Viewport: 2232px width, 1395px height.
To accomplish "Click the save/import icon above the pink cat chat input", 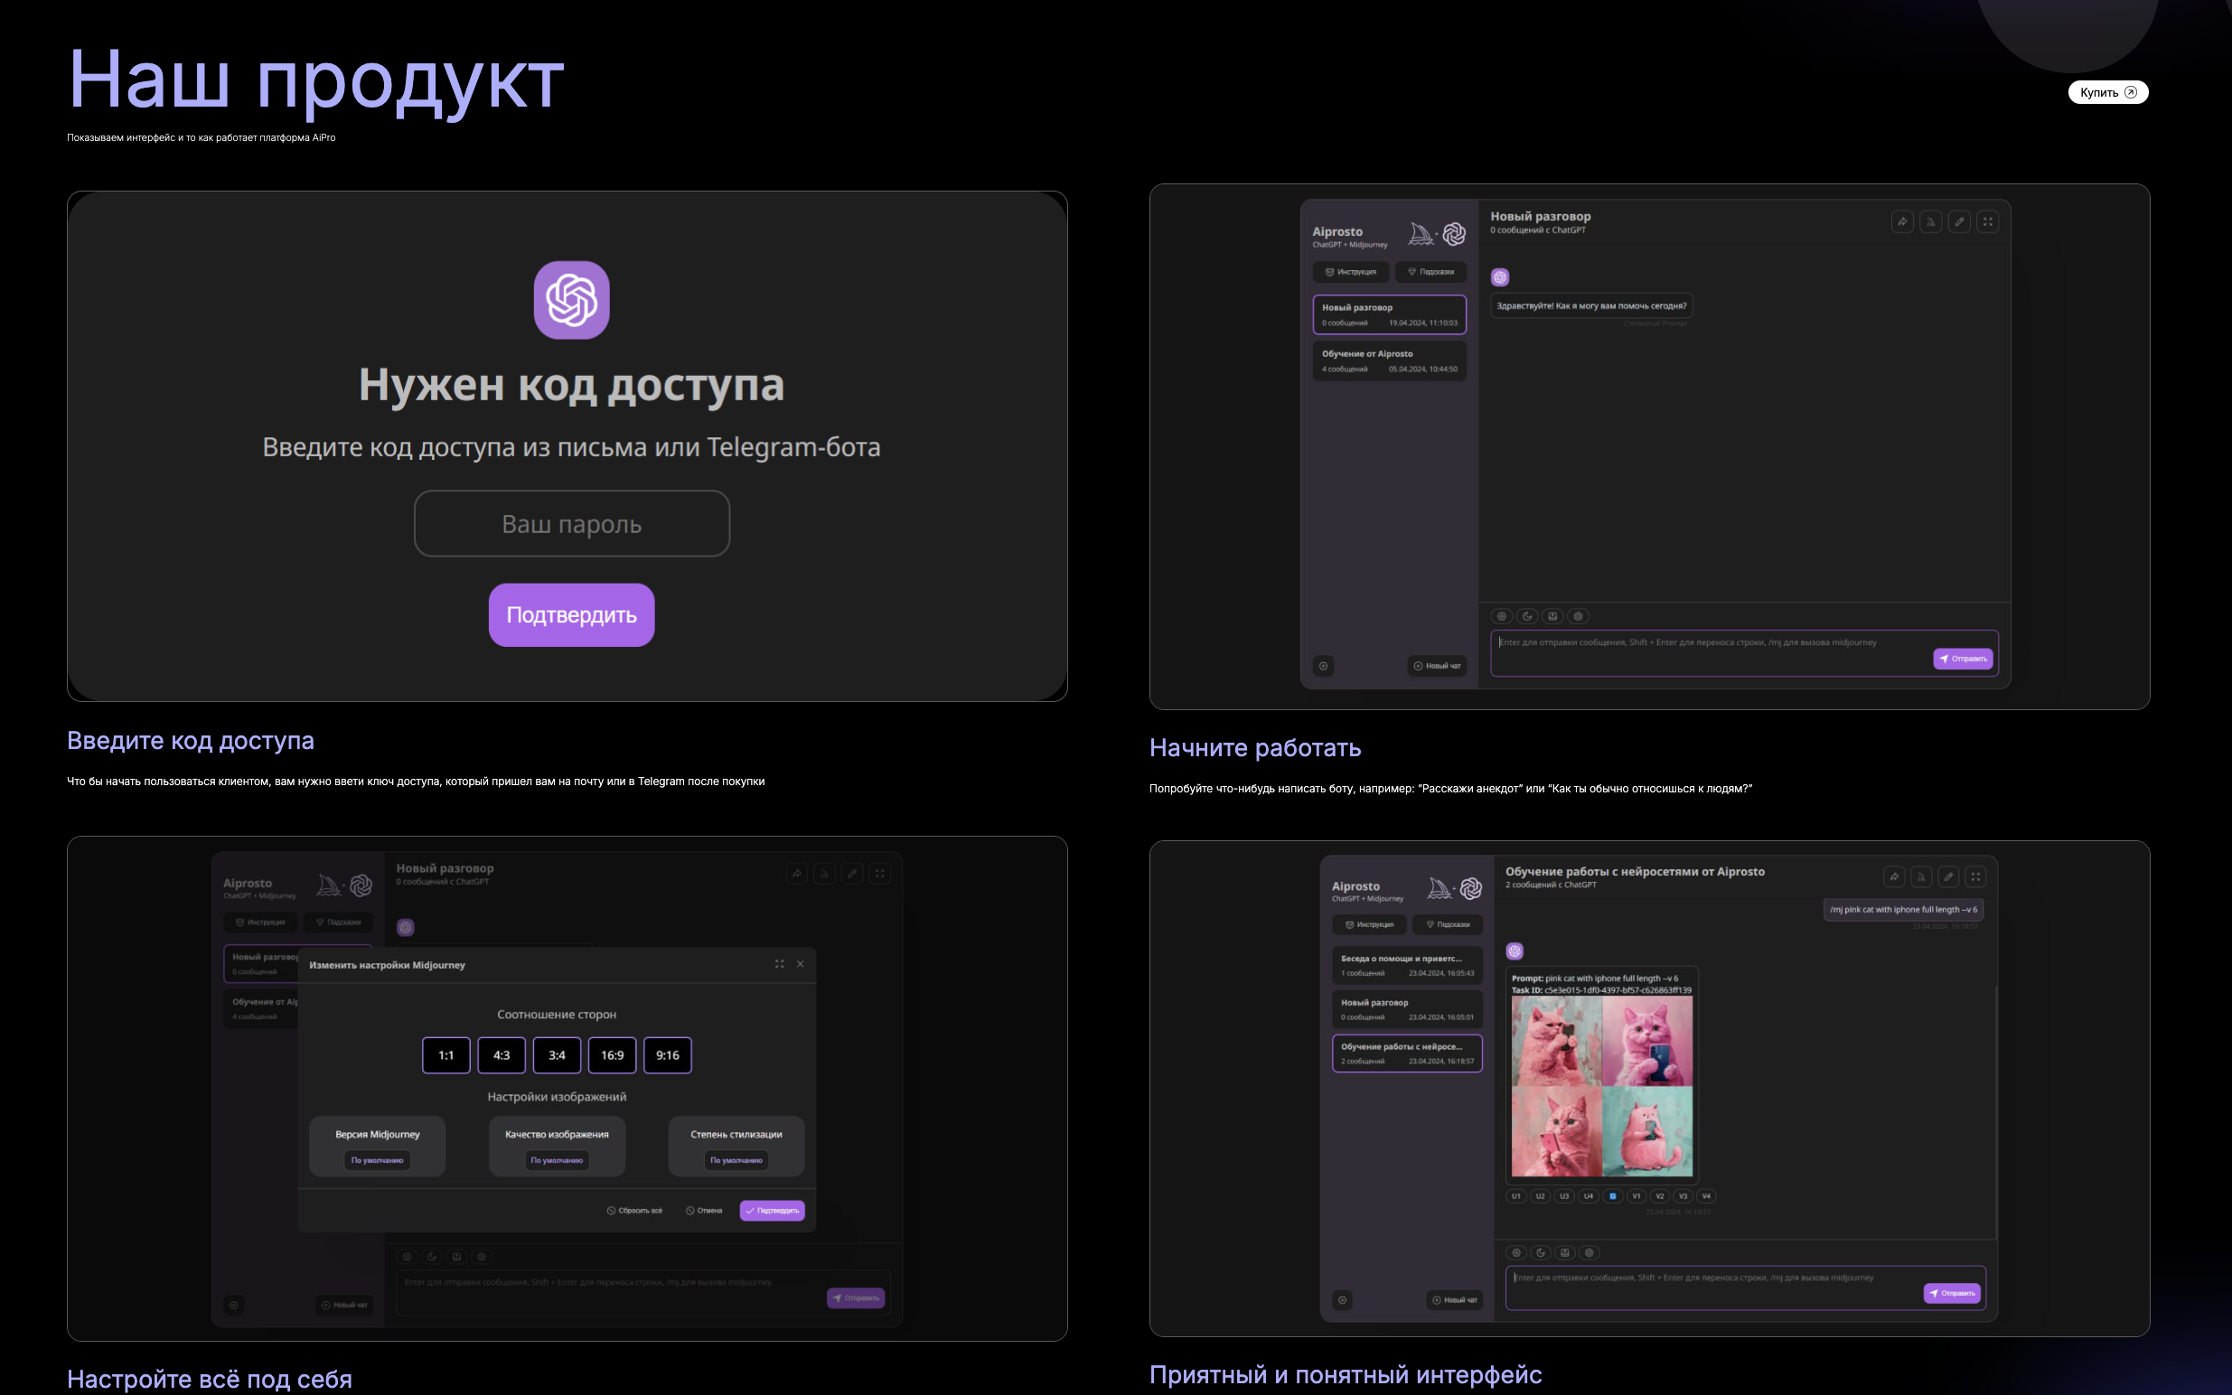I will (x=1564, y=1253).
